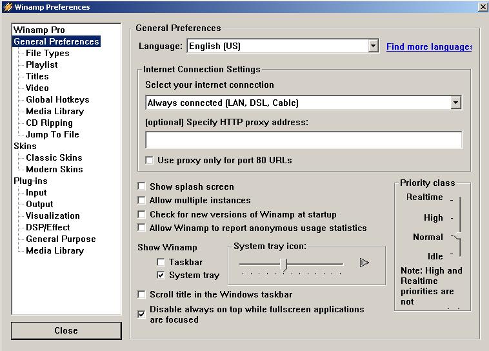This screenshot has width=489, height=351.
Task: Follow the Find more languages link
Action: [429, 47]
